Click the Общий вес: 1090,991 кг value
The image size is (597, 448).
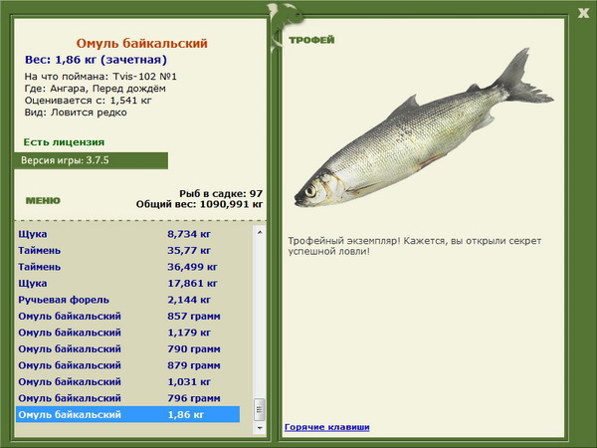(200, 204)
